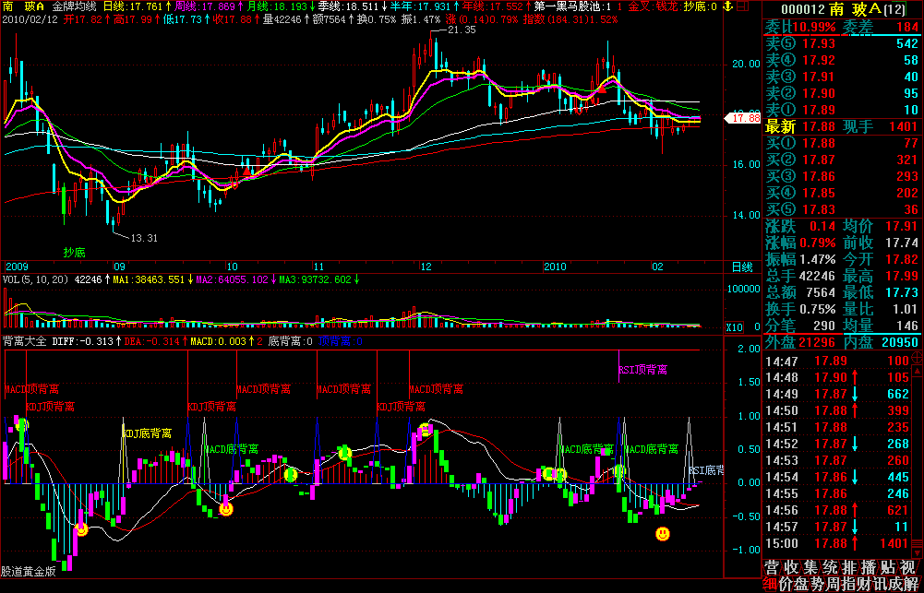Click the red triangle marker near October candles
This screenshot has height=593, width=924.
[x=247, y=172]
